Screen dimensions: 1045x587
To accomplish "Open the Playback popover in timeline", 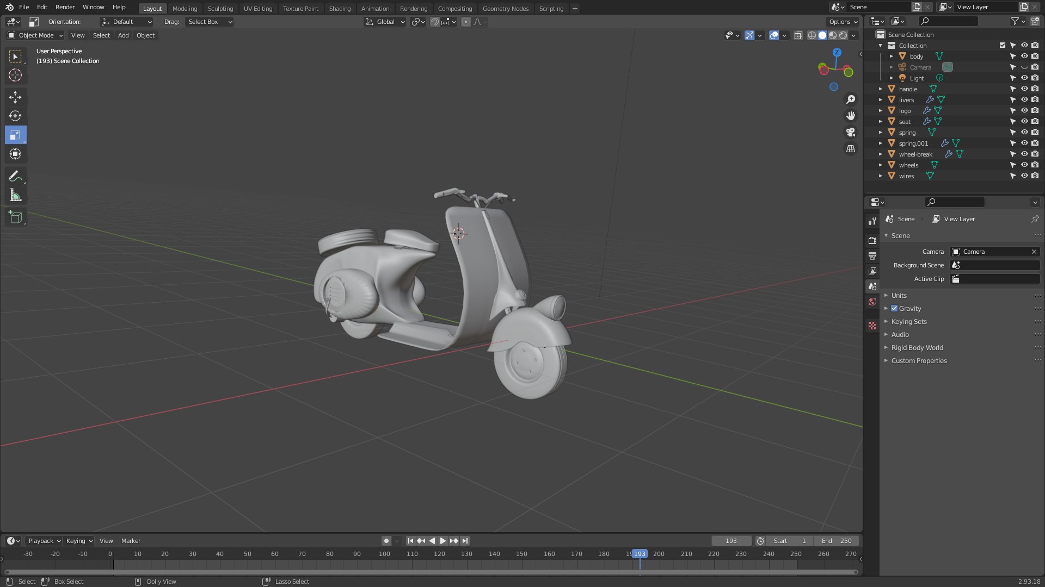I will point(44,541).
